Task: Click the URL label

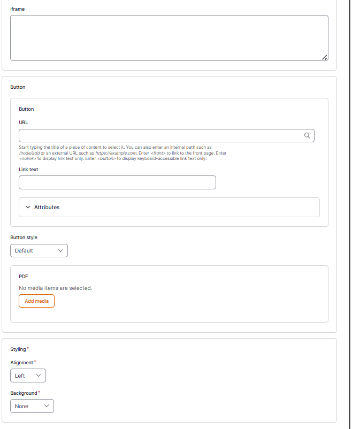Action: (23, 122)
